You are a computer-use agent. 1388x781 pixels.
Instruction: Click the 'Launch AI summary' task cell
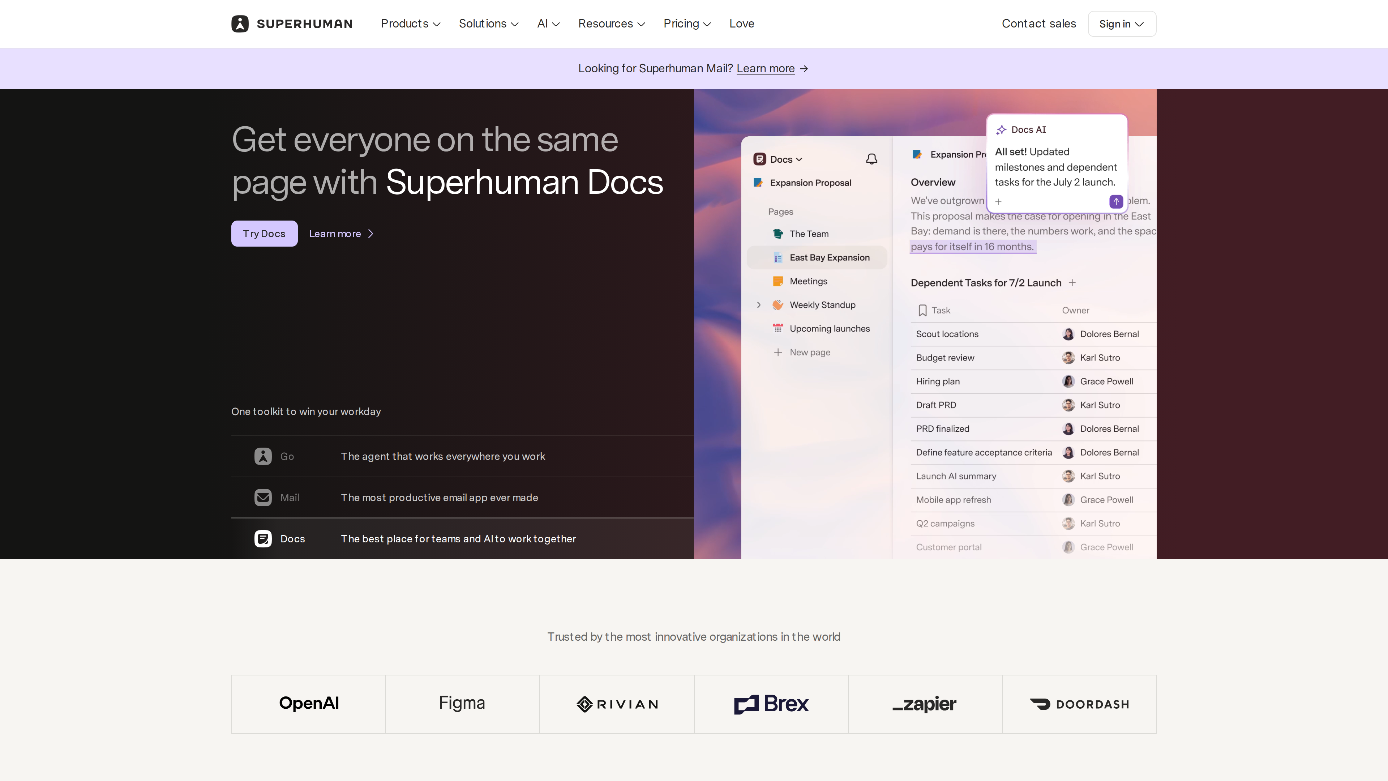(956, 476)
